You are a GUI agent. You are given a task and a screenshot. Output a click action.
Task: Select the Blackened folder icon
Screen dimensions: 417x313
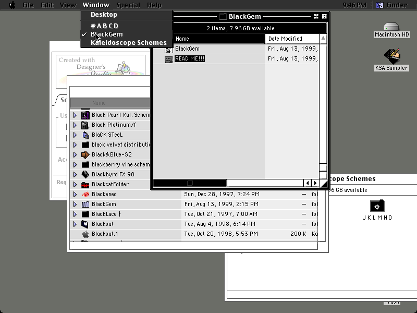click(x=85, y=195)
